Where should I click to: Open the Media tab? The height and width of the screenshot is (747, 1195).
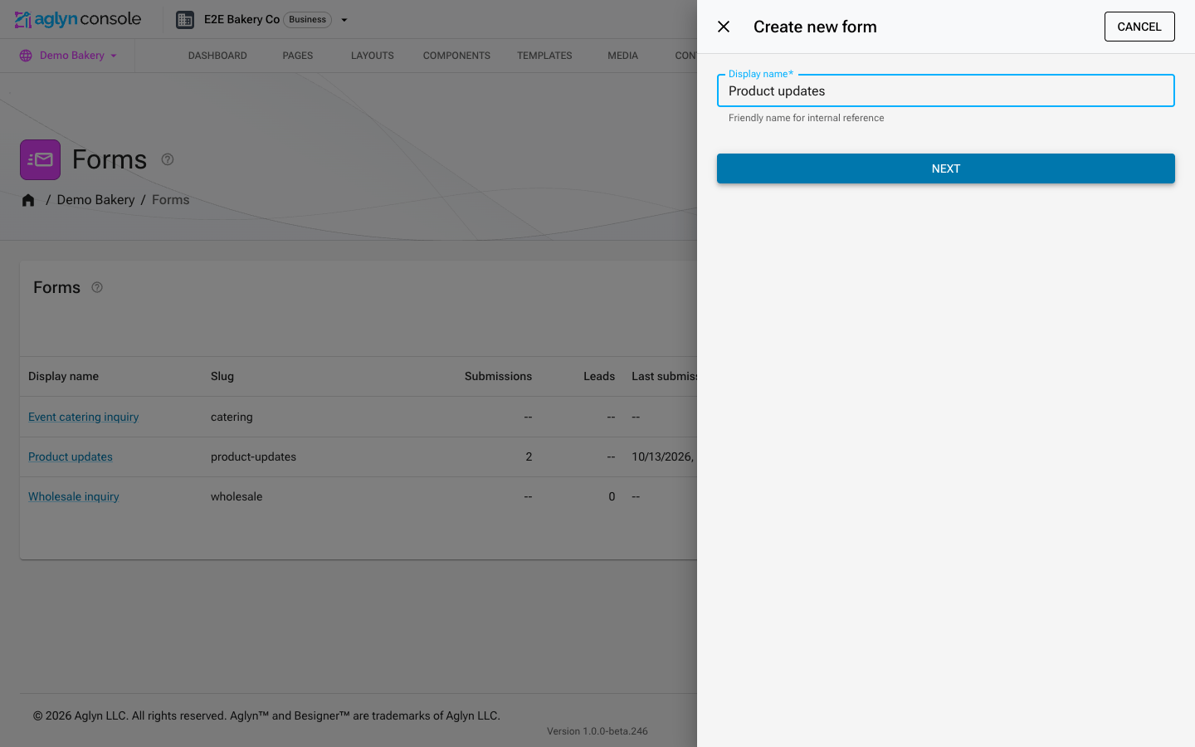622,56
